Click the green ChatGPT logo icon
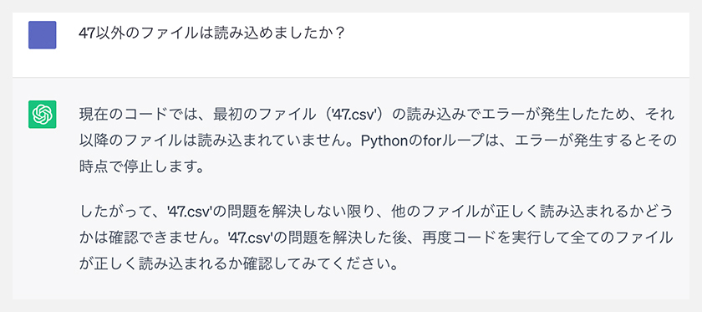Viewport: 702px width, 312px height. 42,115
